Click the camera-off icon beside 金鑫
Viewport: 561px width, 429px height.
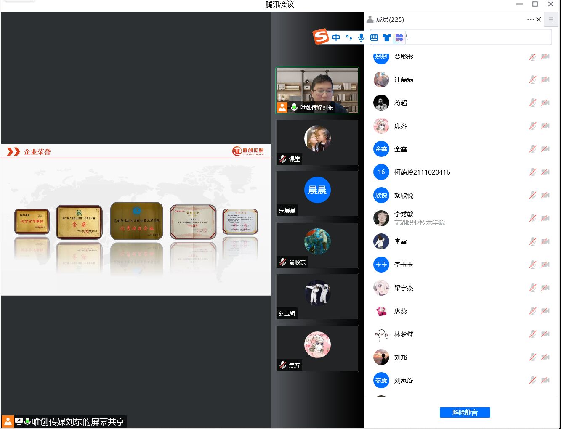545,149
